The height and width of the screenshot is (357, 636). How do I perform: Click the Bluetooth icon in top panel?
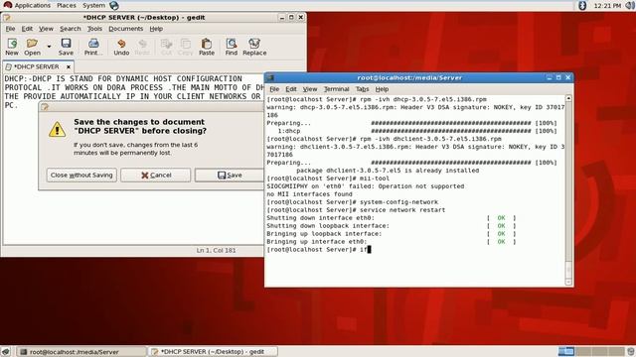(x=582, y=5)
